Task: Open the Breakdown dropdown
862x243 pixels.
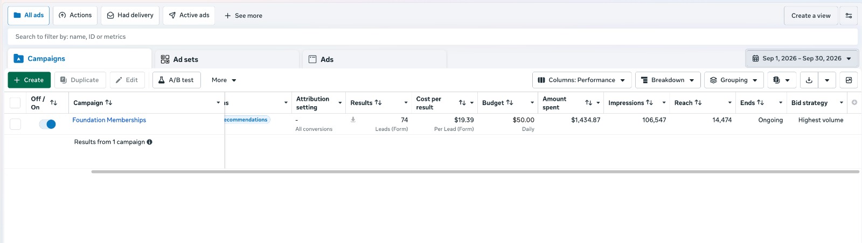Action: [668, 80]
